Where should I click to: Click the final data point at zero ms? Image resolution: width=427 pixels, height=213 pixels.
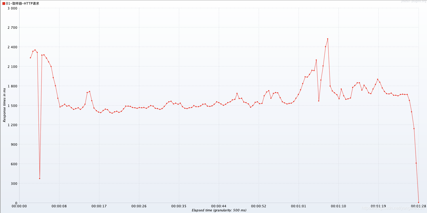point(419,202)
